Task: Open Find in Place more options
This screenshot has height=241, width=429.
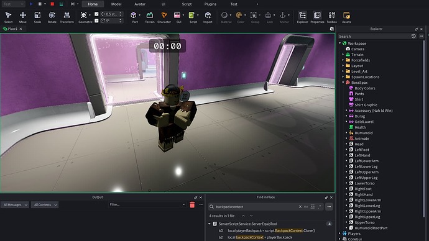Action: [329, 207]
